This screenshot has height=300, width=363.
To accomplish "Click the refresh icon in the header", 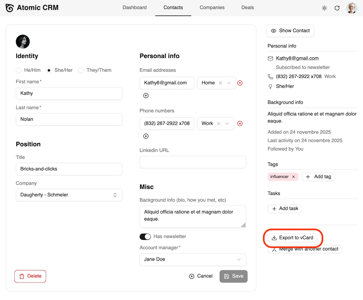I will click(x=337, y=8).
